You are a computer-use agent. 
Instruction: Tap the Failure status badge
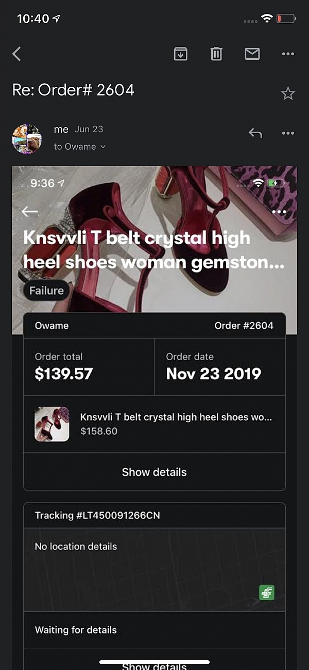[x=46, y=291]
